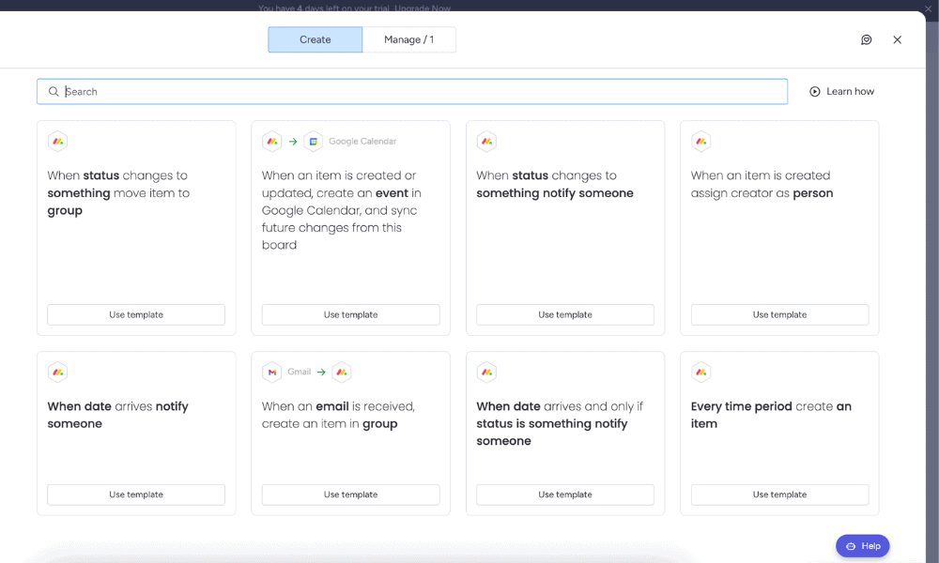Click the search magnifier icon
Screen dimensions: 939x563
[x=54, y=92]
